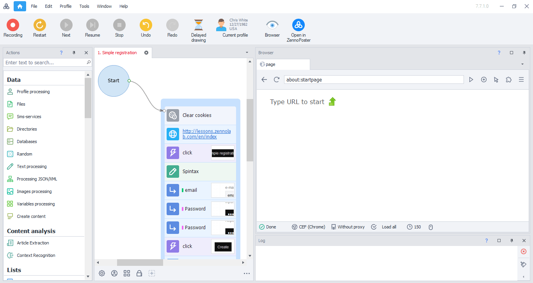533x283 pixels.
Task: Select the Spintax action block
Action: point(201,172)
